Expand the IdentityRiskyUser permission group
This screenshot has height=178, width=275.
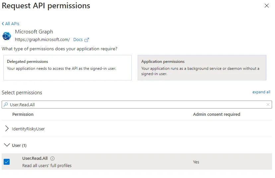click(x=7, y=129)
